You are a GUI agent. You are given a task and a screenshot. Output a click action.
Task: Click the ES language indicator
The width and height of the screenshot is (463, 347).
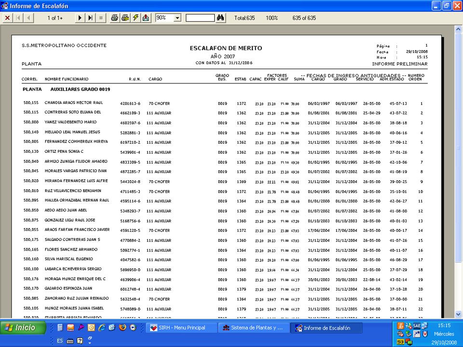tap(60, 341)
